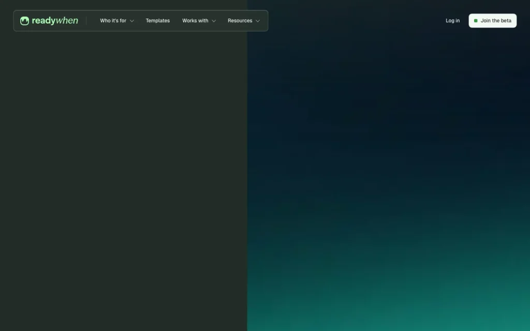This screenshot has width=530, height=331.
Task: Go to the readywhen home wordmark
Action: 55,21
